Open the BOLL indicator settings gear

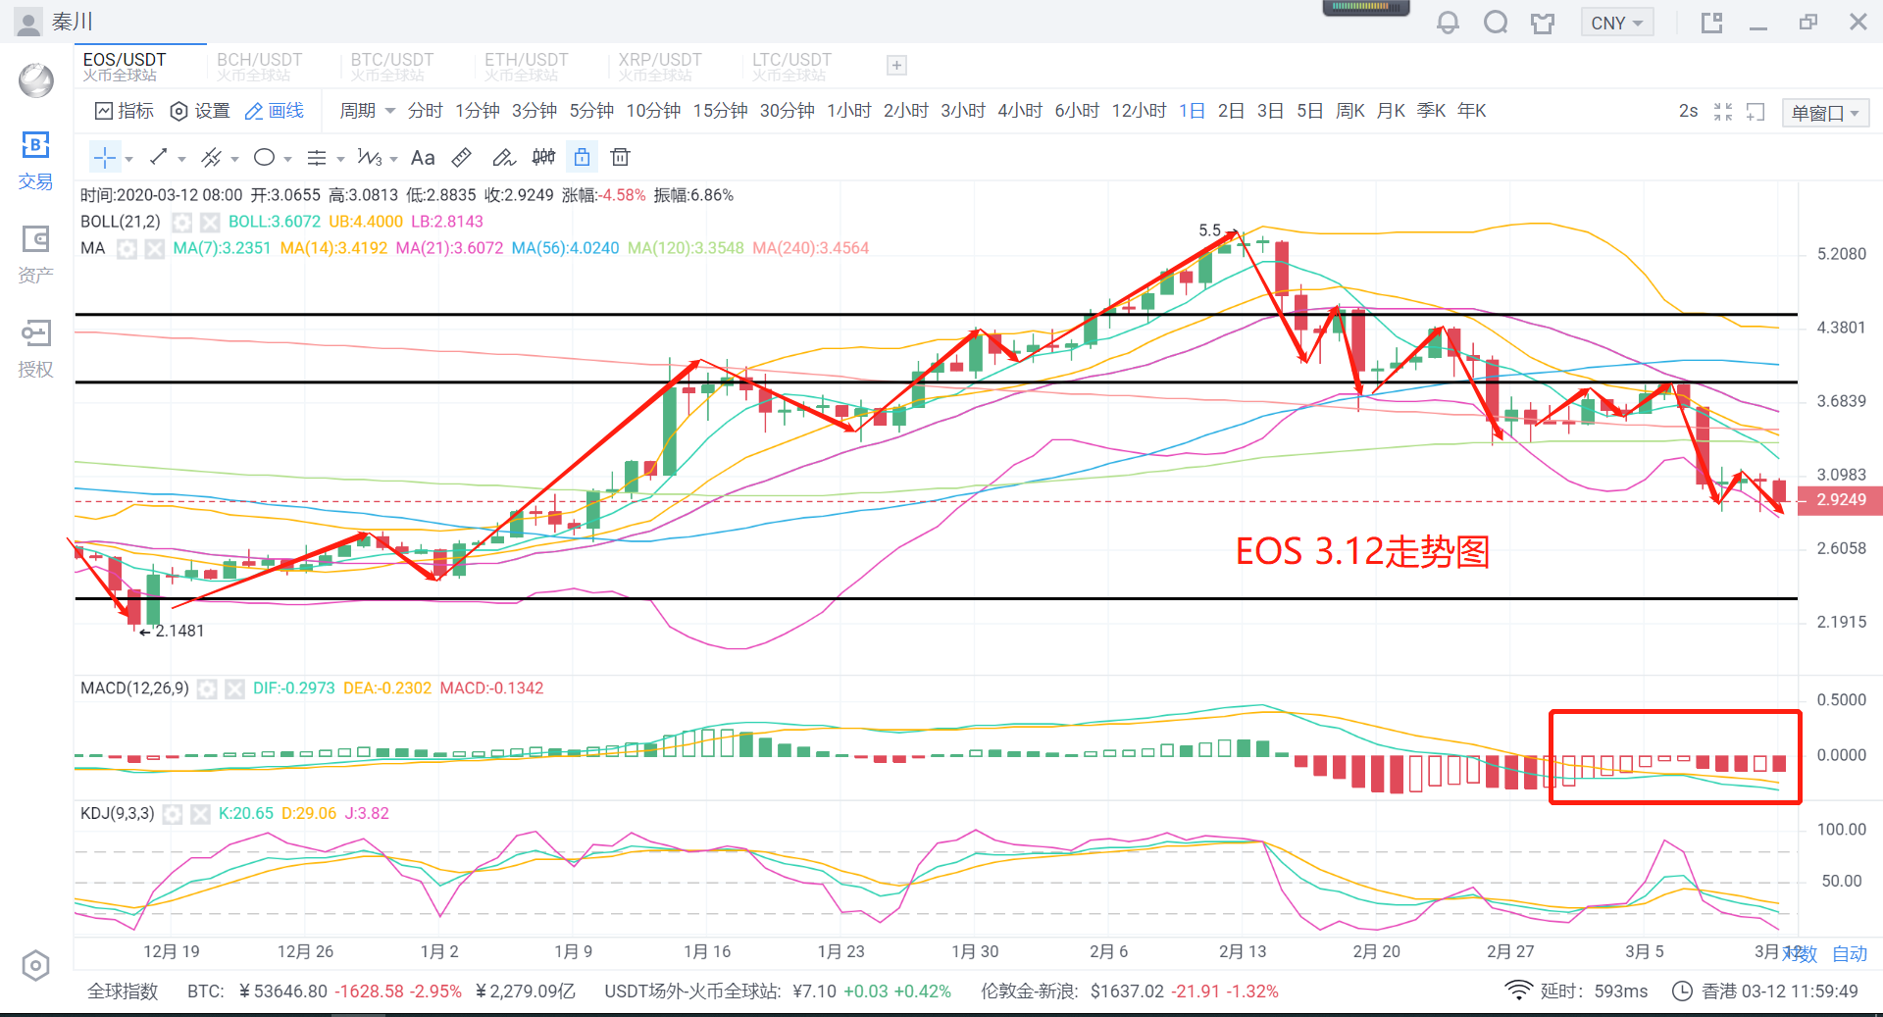[181, 222]
